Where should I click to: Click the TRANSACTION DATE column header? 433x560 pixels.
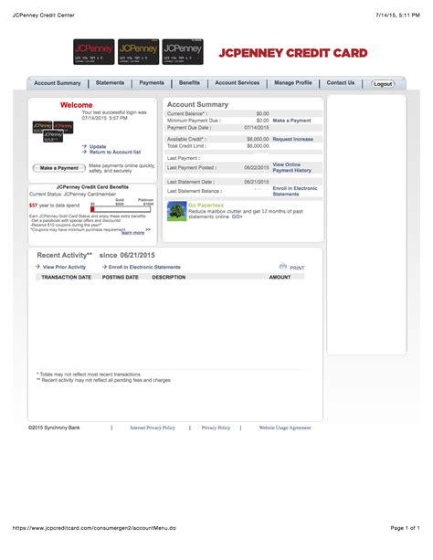click(x=66, y=277)
